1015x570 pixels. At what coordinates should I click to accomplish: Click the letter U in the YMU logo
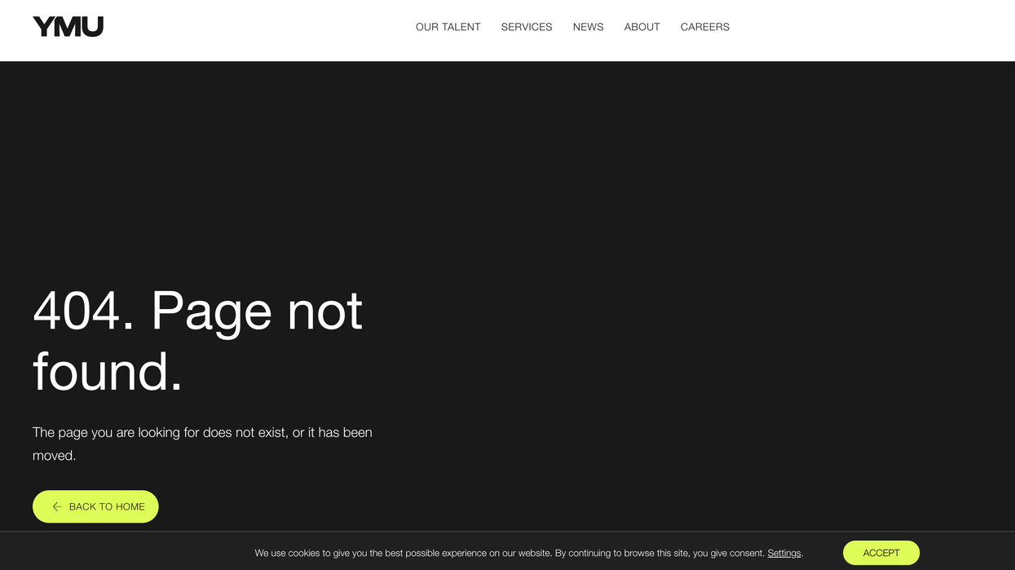pyautogui.click(x=92, y=27)
